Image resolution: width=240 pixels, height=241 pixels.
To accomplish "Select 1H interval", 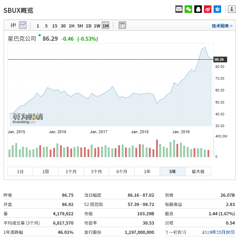I will [x=72, y=26].
